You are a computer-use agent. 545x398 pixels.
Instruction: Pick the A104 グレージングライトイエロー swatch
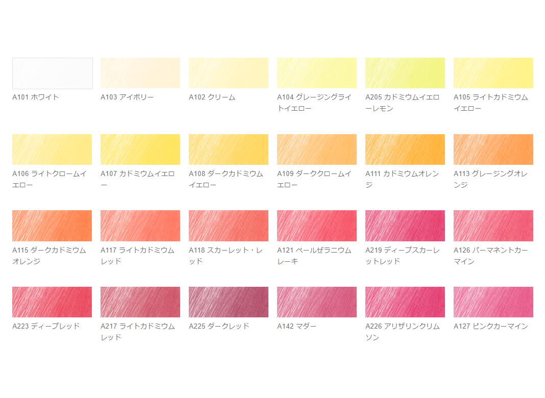pyautogui.click(x=317, y=73)
